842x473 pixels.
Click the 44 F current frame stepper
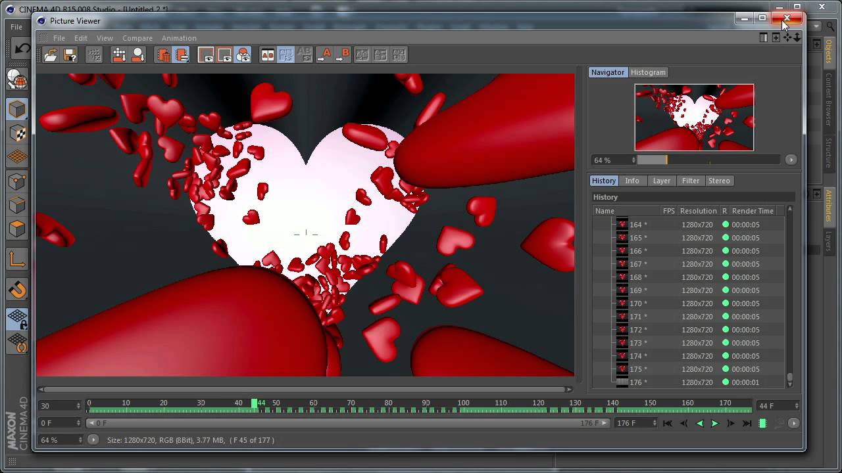797,406
